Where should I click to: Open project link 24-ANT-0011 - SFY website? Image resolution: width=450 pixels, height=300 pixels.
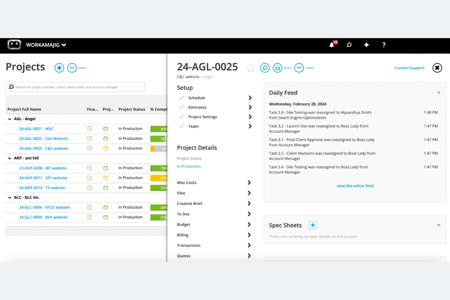click(43, 178)
